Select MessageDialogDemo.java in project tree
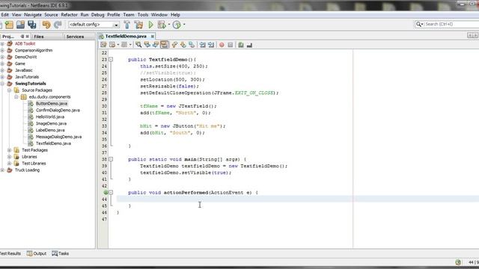 pos(58,137)
